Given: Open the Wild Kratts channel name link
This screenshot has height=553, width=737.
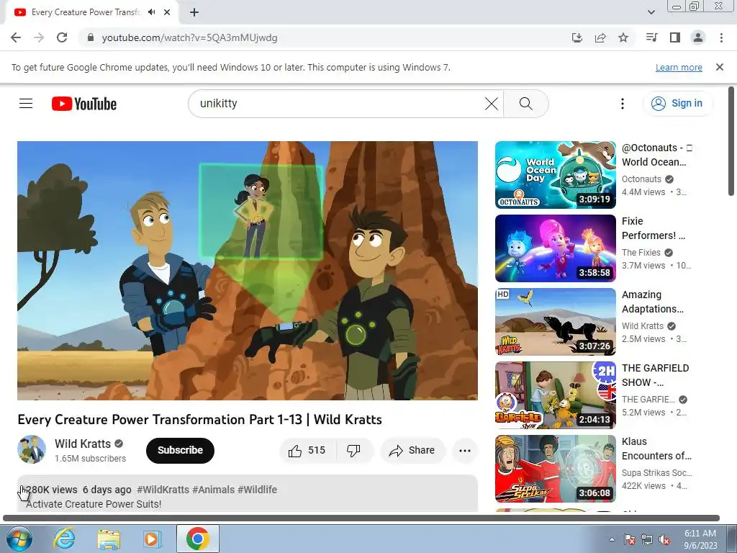Looking at the screenshot, I should (x=82, y=444).
